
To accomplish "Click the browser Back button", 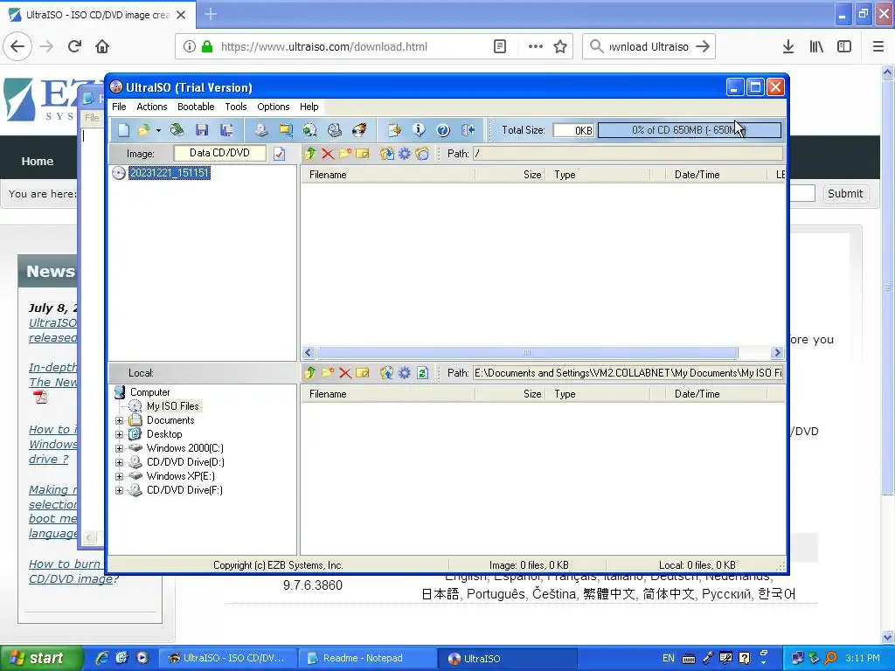I will pyautogui.click(x=17, y=47).
